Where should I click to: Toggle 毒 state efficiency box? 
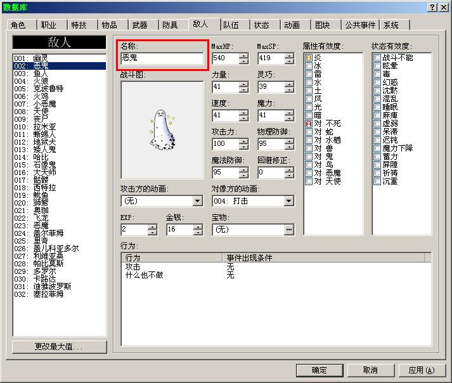377,74
